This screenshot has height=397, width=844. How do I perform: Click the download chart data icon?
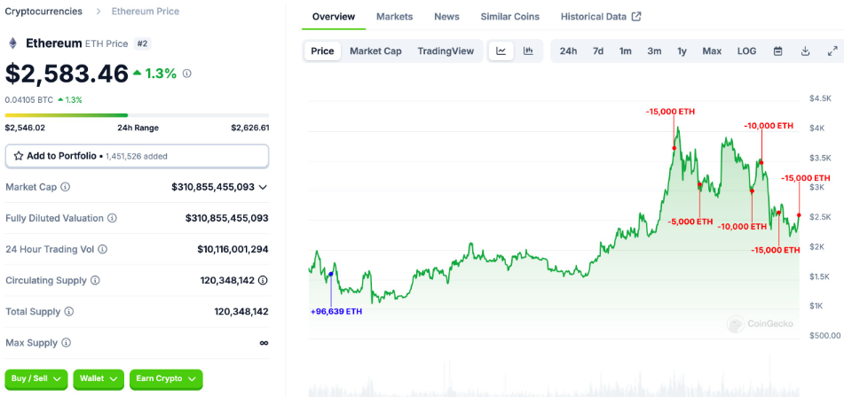805,51
